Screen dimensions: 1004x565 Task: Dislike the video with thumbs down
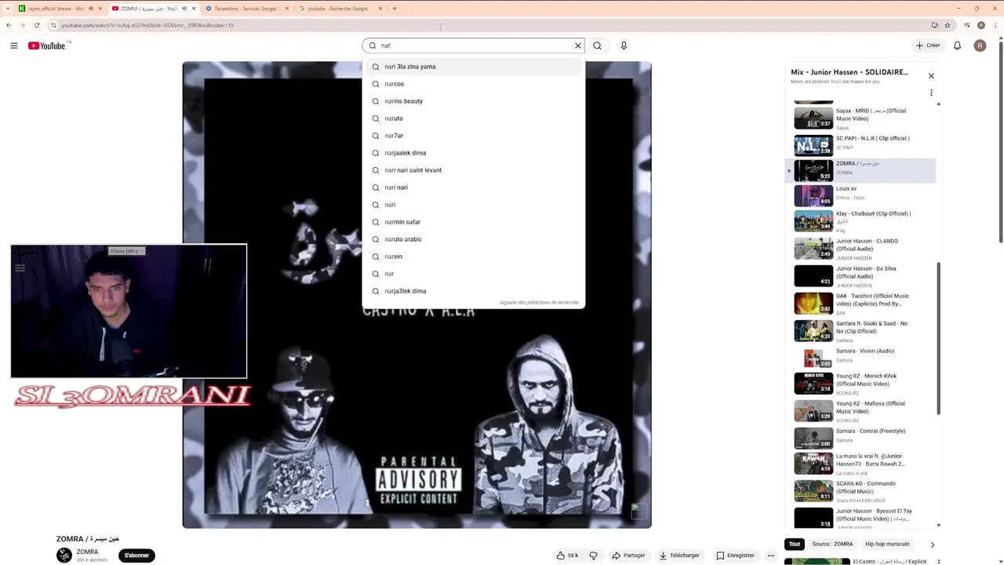tap(593, 556)
